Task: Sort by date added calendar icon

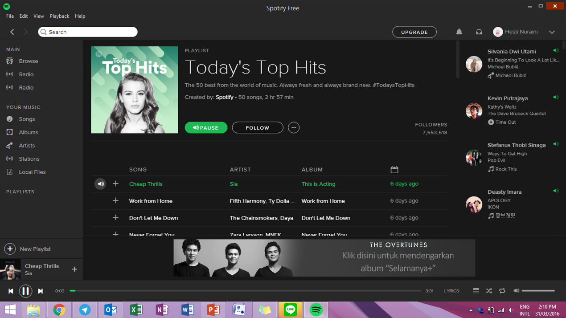Action: pyautogui.click(x=394, y=170)
